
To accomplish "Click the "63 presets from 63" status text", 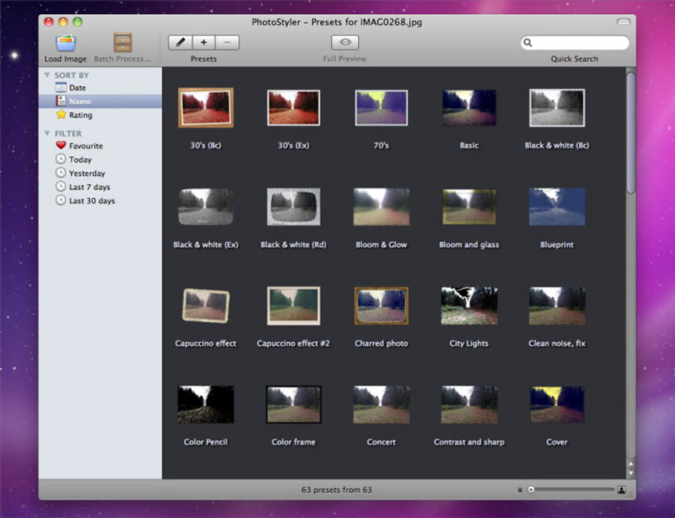I will (x=336, y=490).
